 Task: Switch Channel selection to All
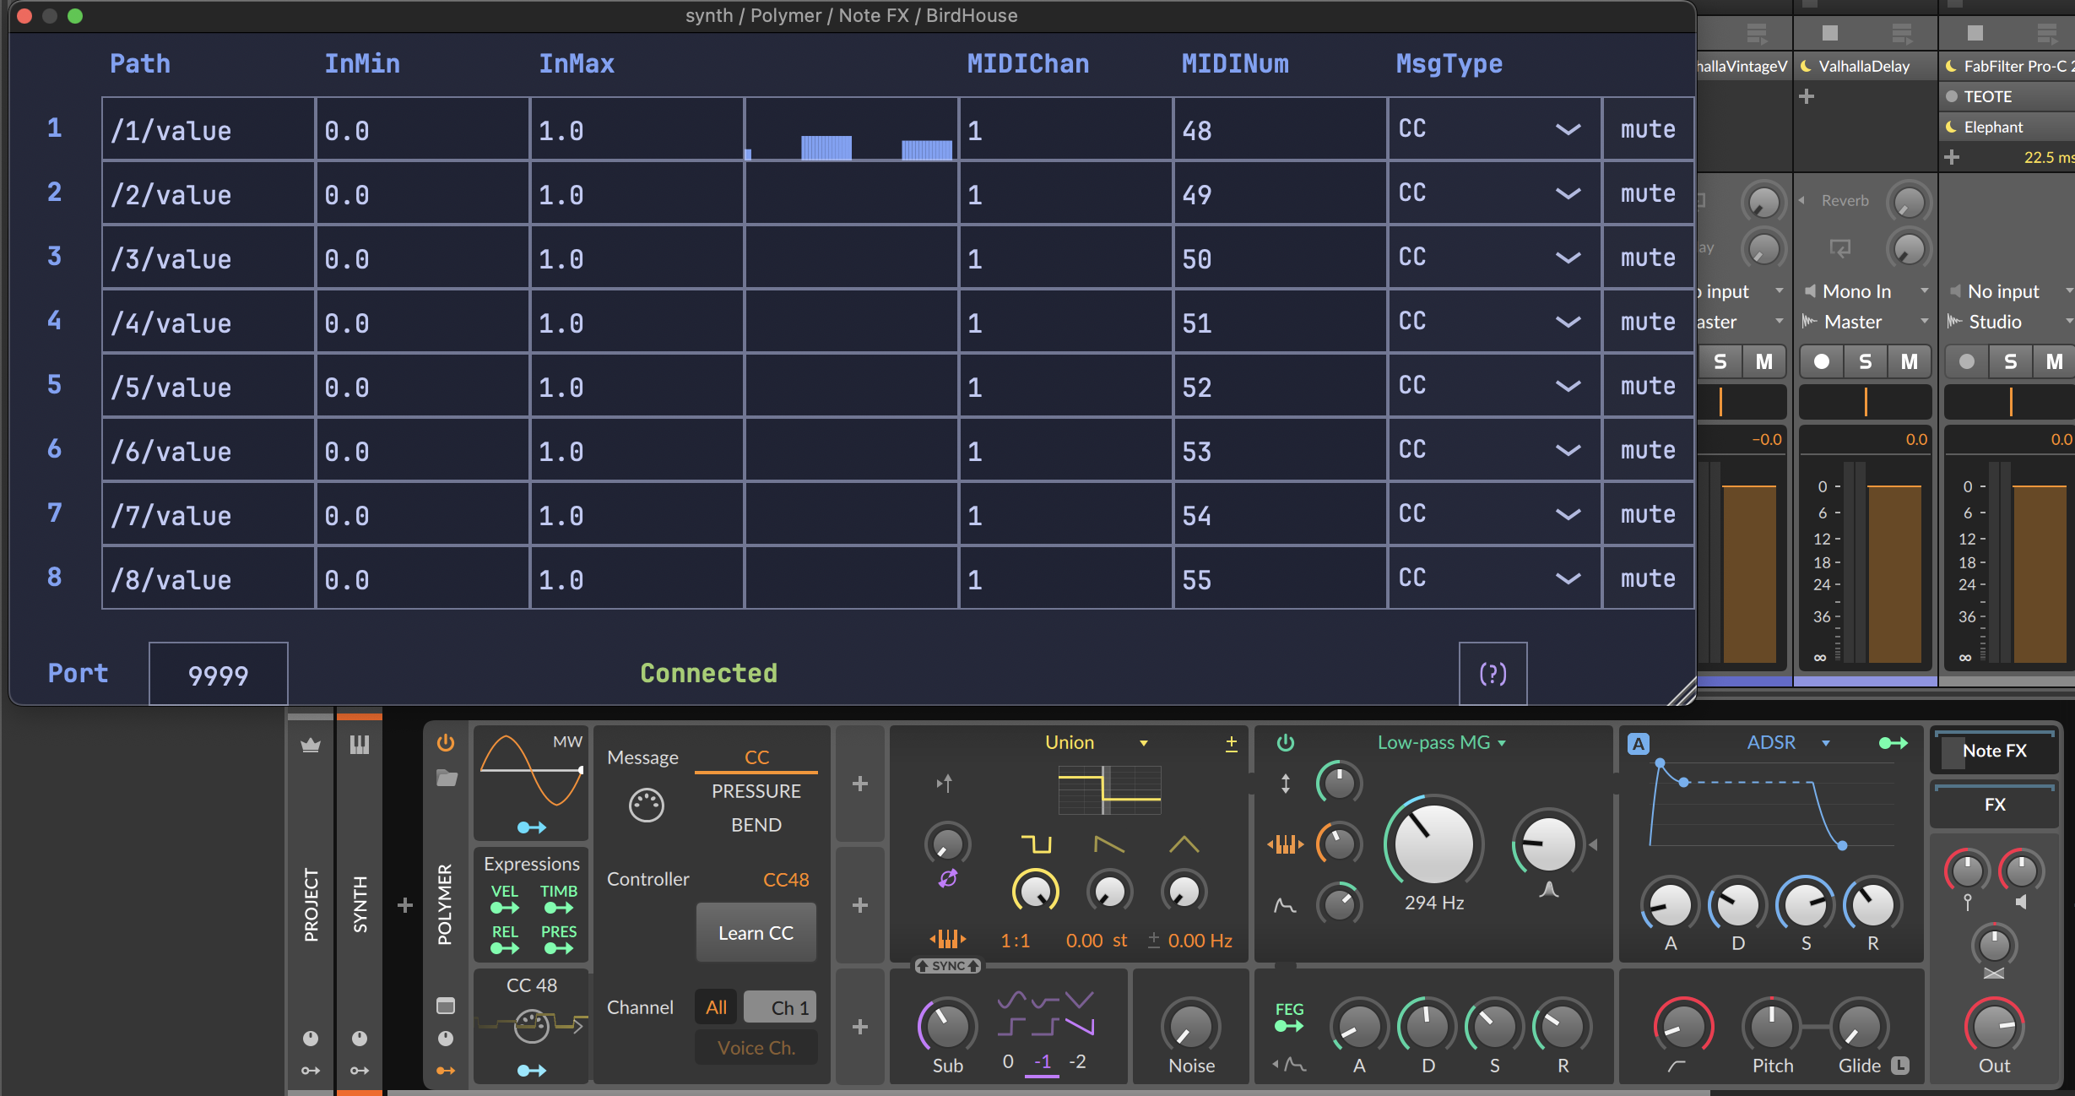point(716,1007)
